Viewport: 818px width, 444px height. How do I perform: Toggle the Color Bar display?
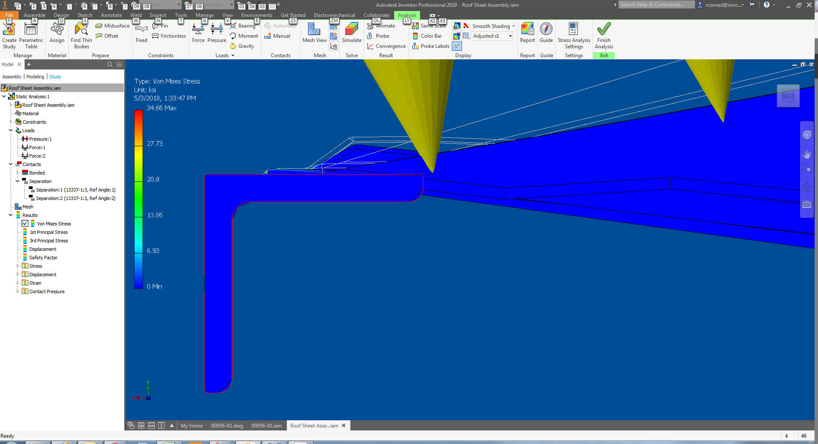[429, 36]
